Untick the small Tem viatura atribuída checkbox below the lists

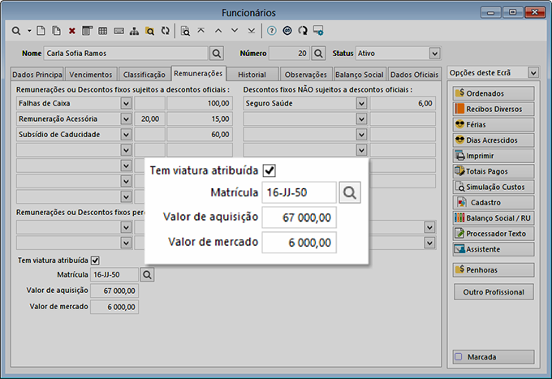pyautogui.click(x=95, y=261)
